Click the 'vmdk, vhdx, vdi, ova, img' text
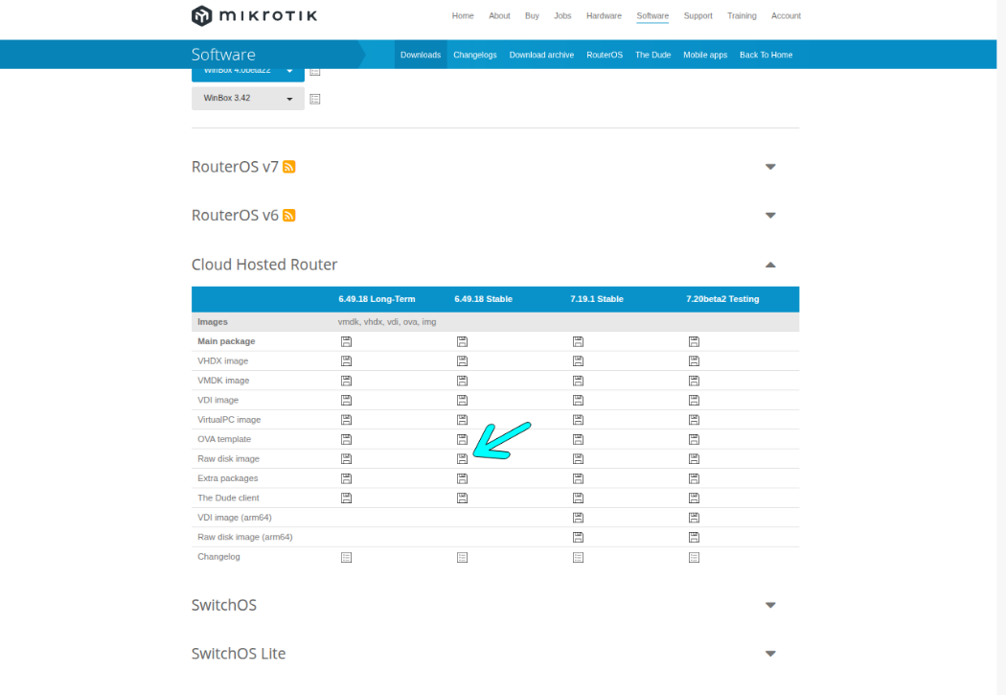 pos(387,322)
